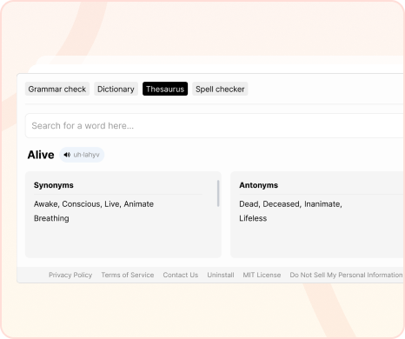405x339 pixels.
Task: Click the Awake, Conscious, Live, Animate line
Action: pyautogui.click(x=94, y=204)
